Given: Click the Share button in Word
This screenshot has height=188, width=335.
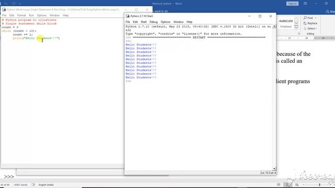Looking at the screenshot, I should point(330,11).
